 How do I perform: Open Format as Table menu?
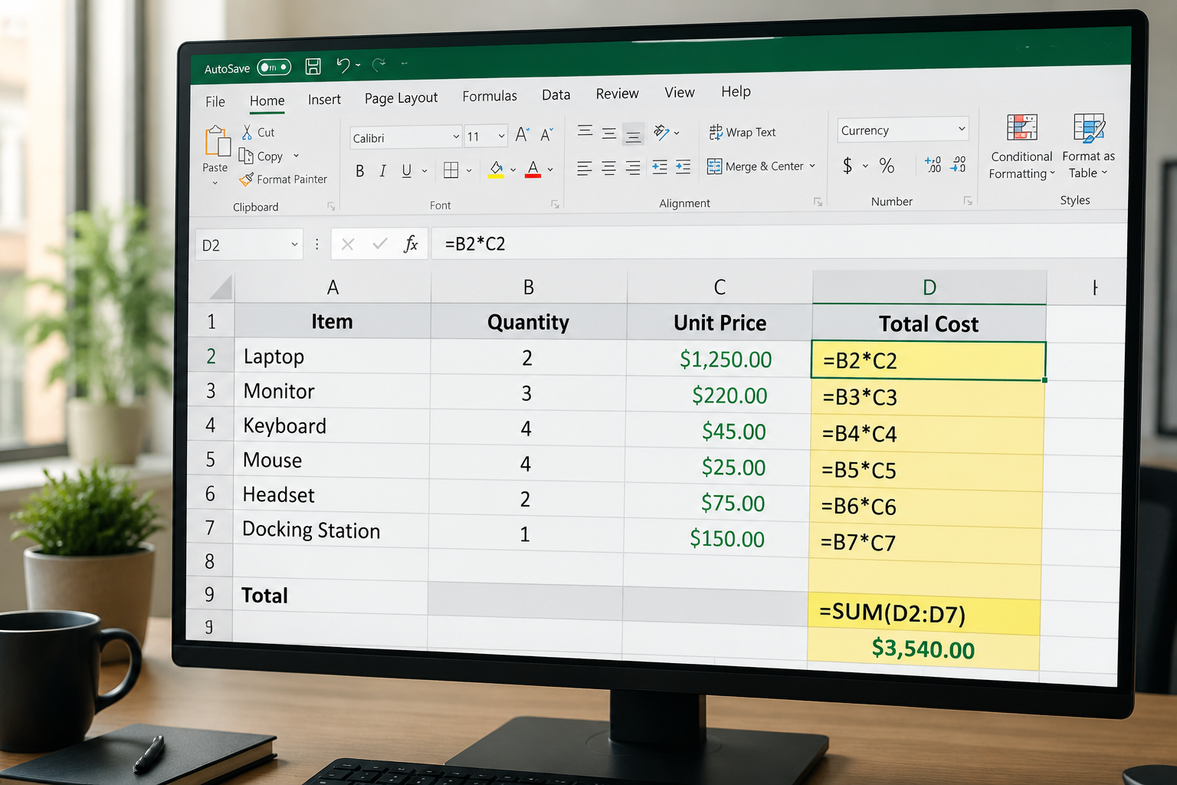[1088, 146]
